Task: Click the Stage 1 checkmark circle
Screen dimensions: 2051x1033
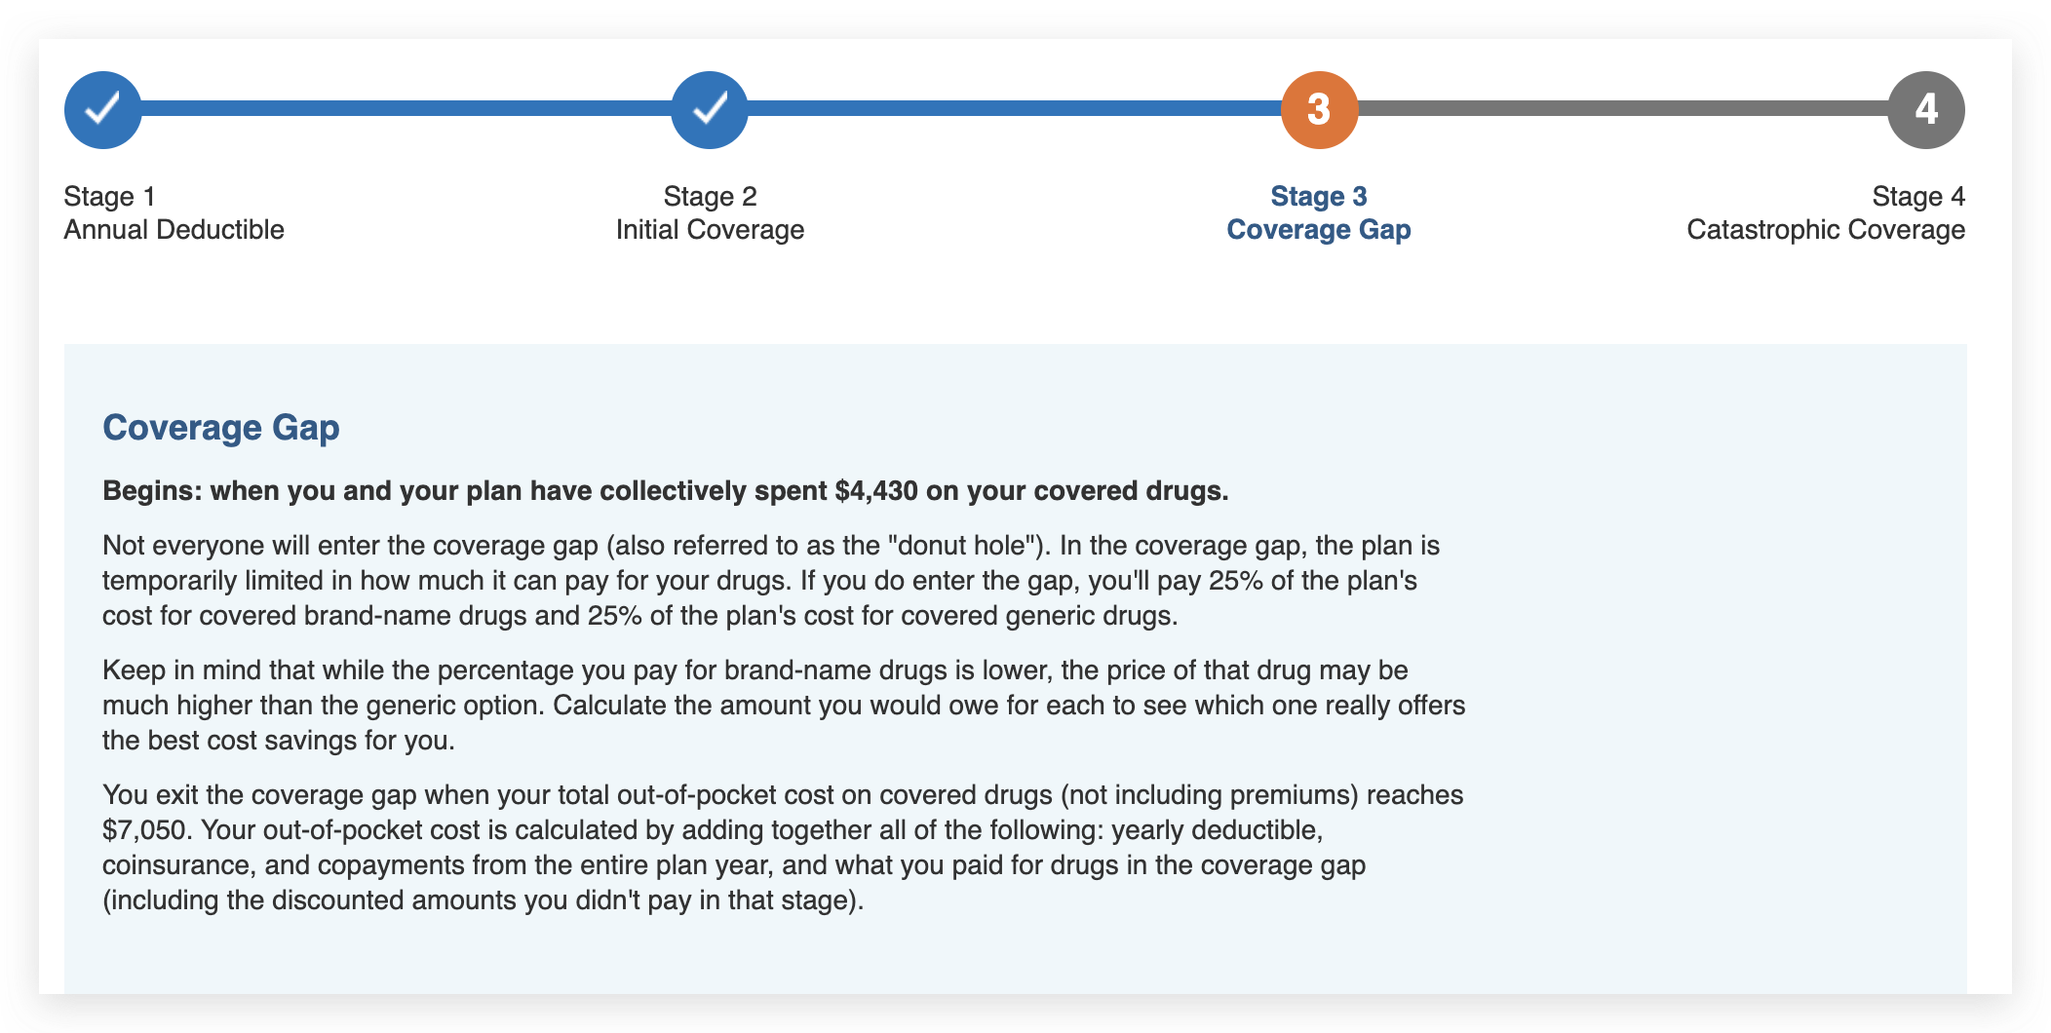Action: (x=103, y=110)
